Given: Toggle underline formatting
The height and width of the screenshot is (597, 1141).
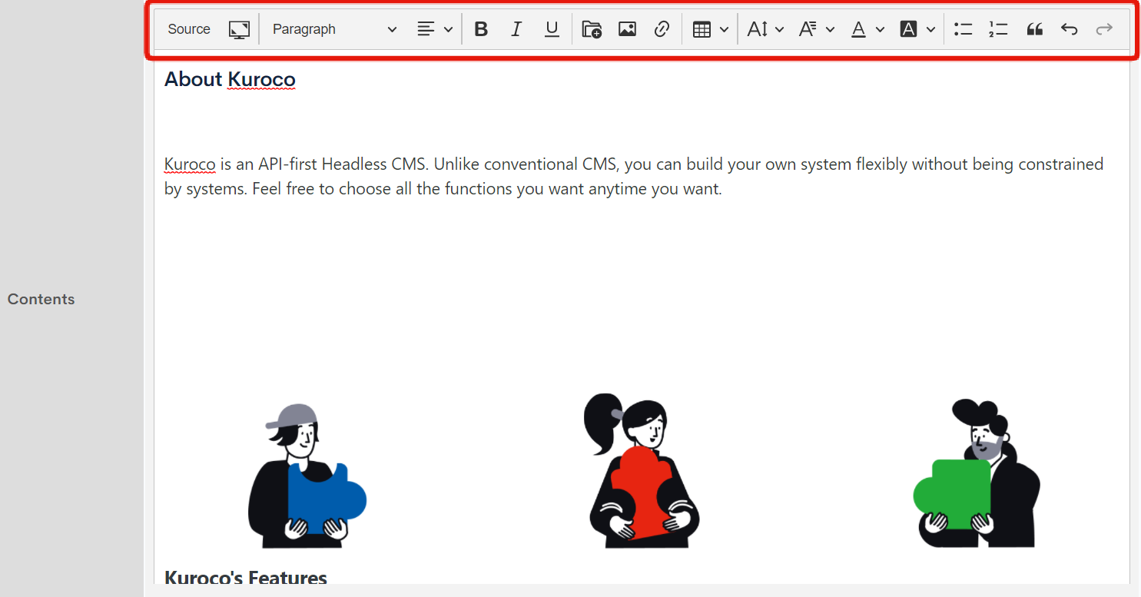Looking at the screenshot, I should coord(552,29).
